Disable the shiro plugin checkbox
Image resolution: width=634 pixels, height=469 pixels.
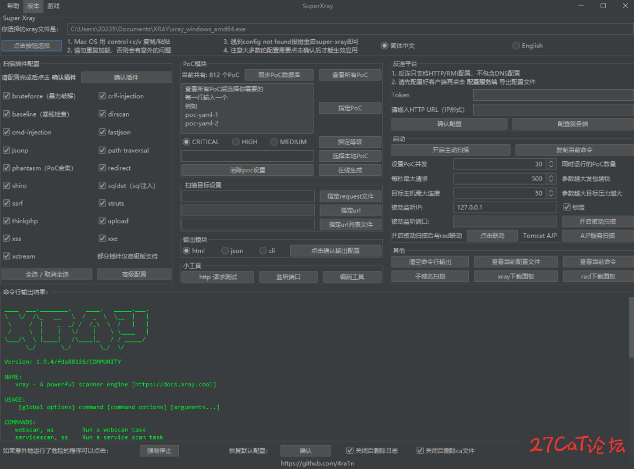tap(6, 185)
